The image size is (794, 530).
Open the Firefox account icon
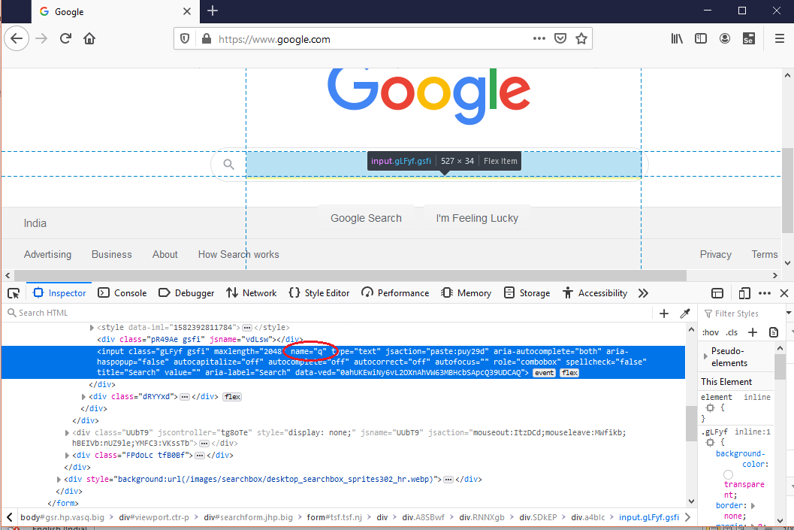(x=725, y=38)
